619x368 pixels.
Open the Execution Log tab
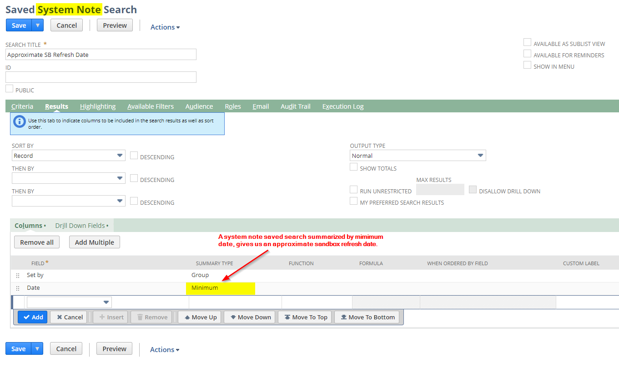tap(343, 106)
